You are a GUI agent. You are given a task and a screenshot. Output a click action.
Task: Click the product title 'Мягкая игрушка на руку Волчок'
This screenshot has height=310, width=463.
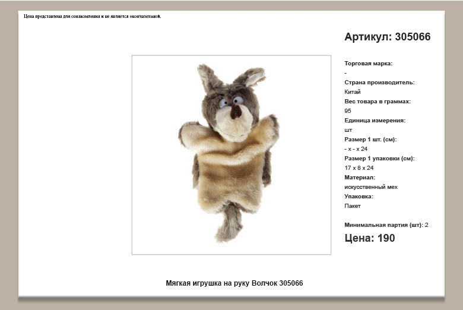234,283
